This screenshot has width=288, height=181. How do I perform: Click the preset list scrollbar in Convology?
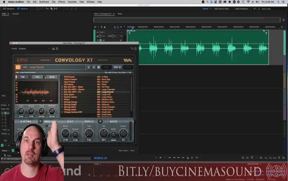pos(131,94)
